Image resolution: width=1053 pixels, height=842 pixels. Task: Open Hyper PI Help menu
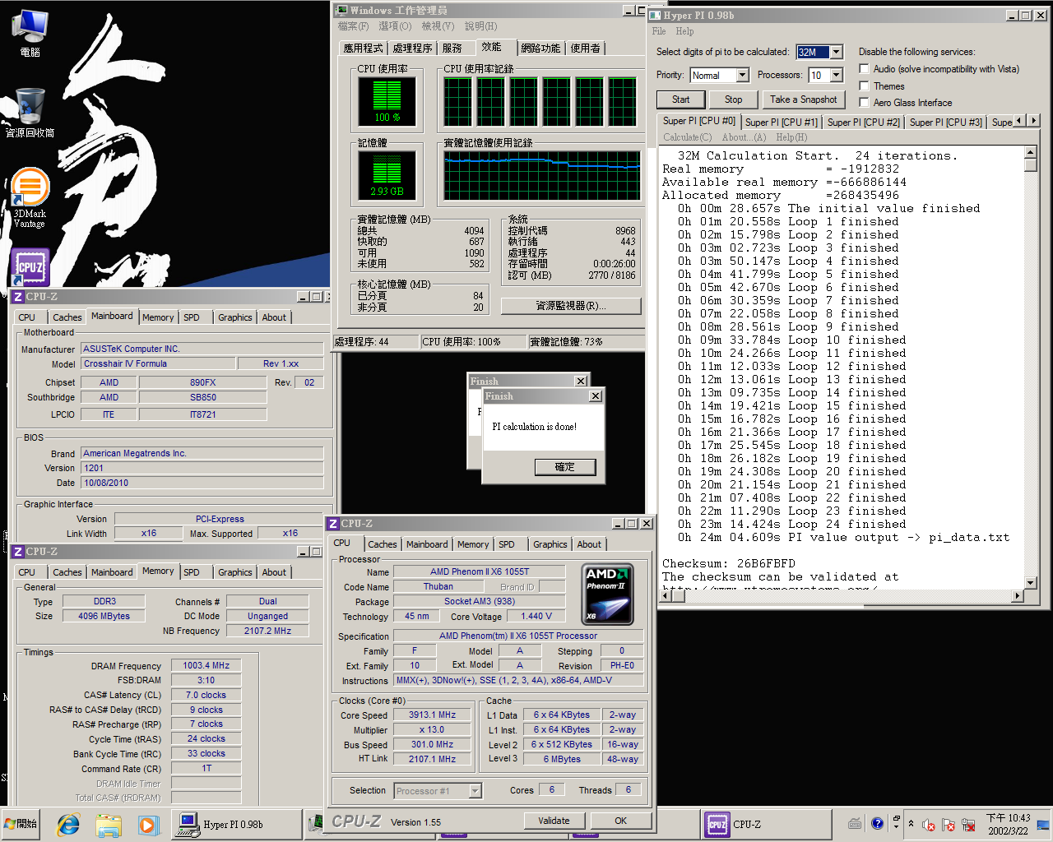(684, 31)
